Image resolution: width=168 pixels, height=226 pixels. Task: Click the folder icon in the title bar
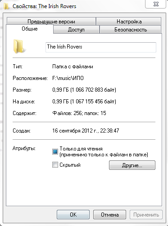click(x=6, y=7)
